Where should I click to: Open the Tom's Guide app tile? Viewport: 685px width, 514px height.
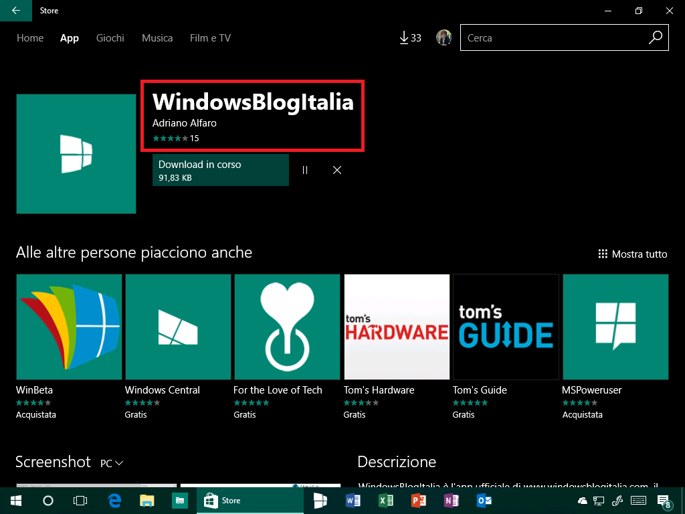tap(506, 327)
